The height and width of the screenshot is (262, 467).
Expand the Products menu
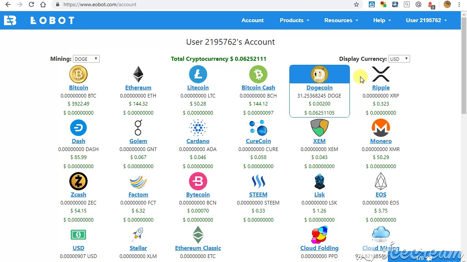coord(294,20)
